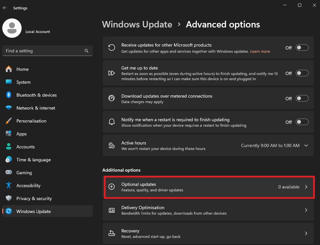Click the Accessibility figure icon
The height and width of the screenshot is (245, 320).
pyautogui.click(x=9, y=186)
